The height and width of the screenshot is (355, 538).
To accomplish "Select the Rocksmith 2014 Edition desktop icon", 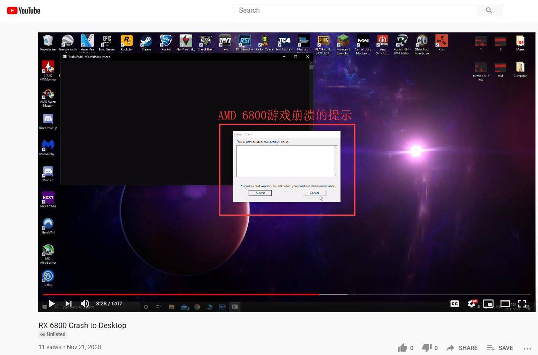I will [x=402, y=45].
